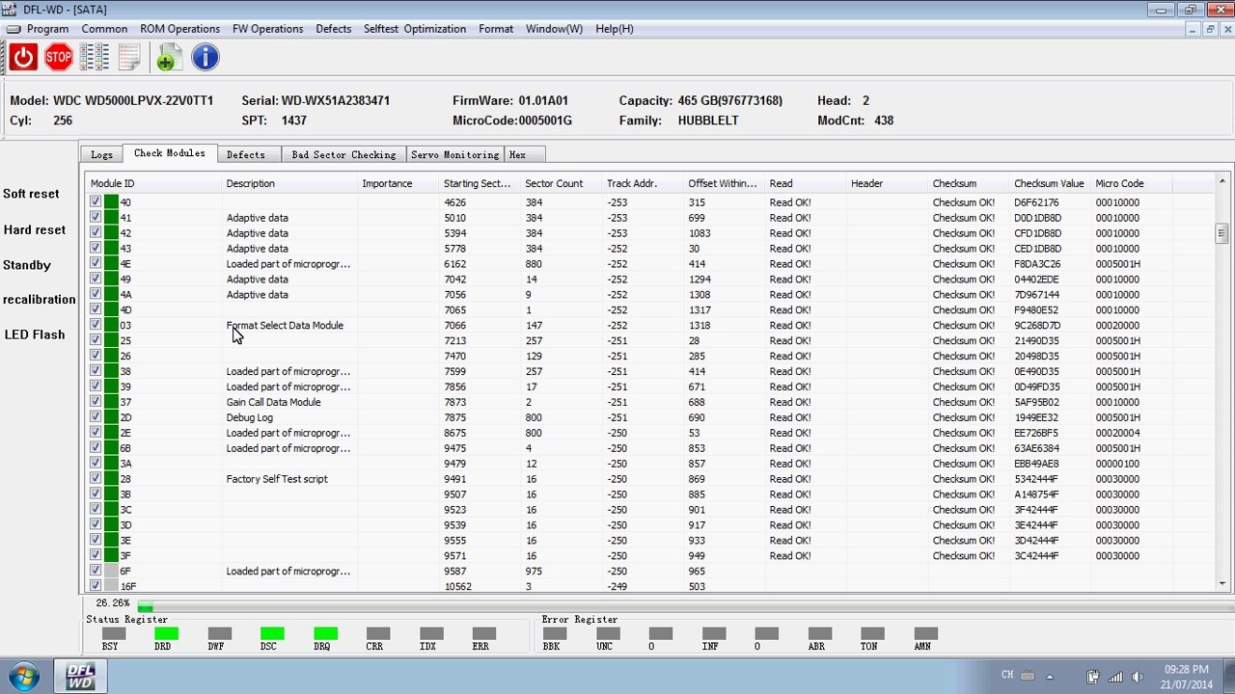Image resolution: width=1235 pixels, height=694 pixels.
Task: Uncheck the checkbox for module 40
Action: [96, 202]
